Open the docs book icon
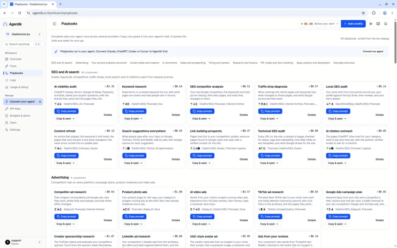 pos(378,24)
